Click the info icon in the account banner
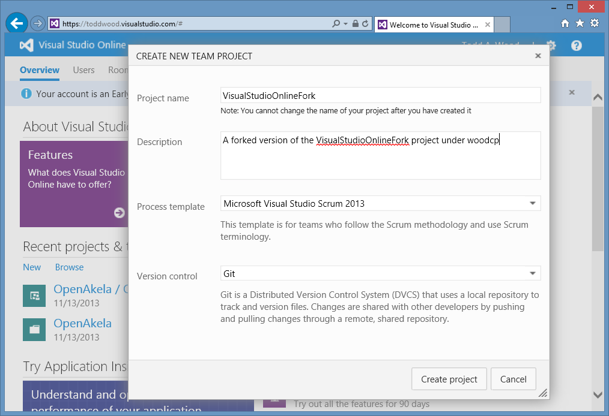The height and width of the screenshot is (416, 609). tap(26, 94)
